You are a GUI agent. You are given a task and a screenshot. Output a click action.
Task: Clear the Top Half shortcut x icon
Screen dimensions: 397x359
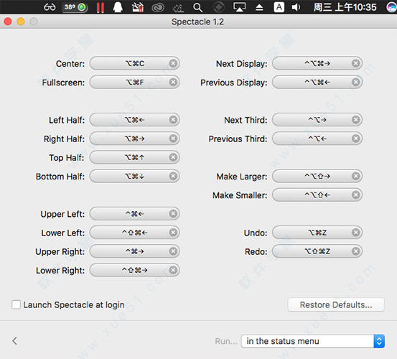(173, 157)
